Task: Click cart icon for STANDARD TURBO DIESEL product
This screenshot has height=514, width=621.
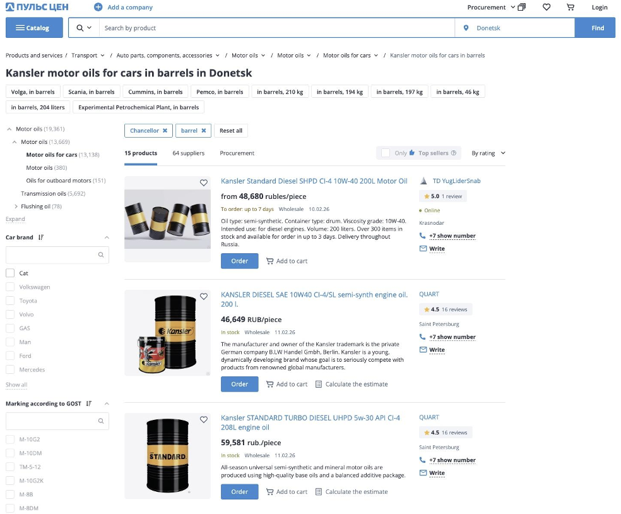Action: pos(269,492)
